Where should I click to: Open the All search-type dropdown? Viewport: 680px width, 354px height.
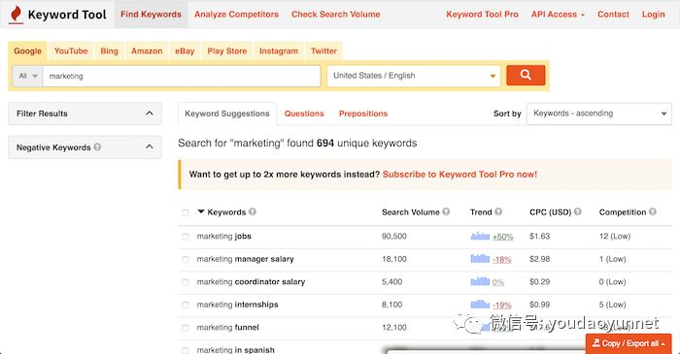[28, 76]
